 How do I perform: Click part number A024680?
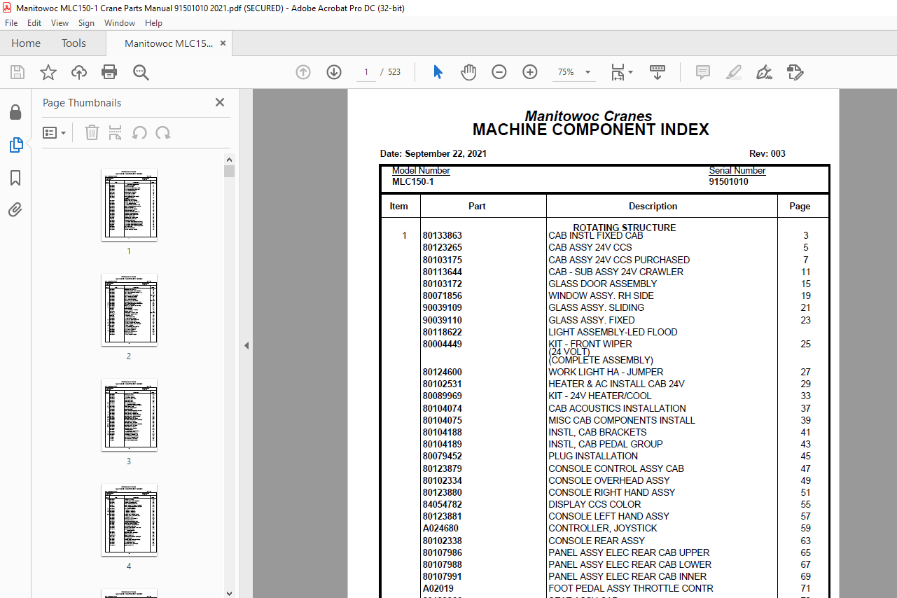(x=440, y=529)
